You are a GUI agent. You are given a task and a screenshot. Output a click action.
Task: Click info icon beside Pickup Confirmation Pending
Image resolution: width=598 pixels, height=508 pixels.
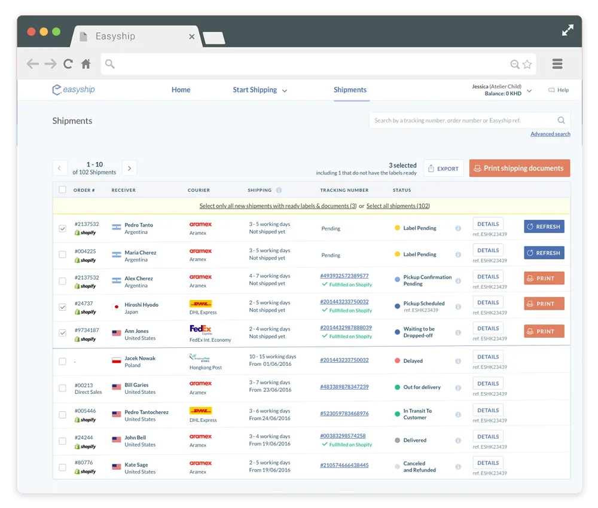point(458,281)
